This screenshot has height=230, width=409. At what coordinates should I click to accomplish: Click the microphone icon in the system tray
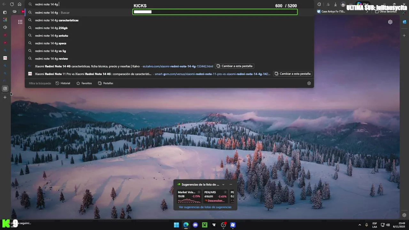coord(367,225)
